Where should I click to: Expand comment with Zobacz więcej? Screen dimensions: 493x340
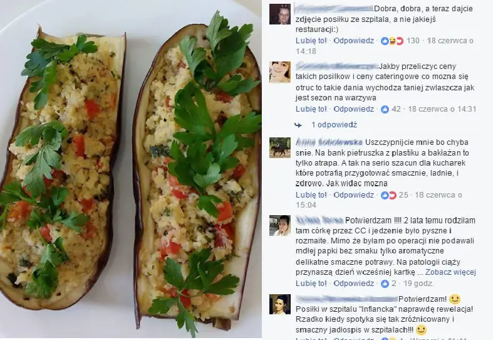coord(450,272)
